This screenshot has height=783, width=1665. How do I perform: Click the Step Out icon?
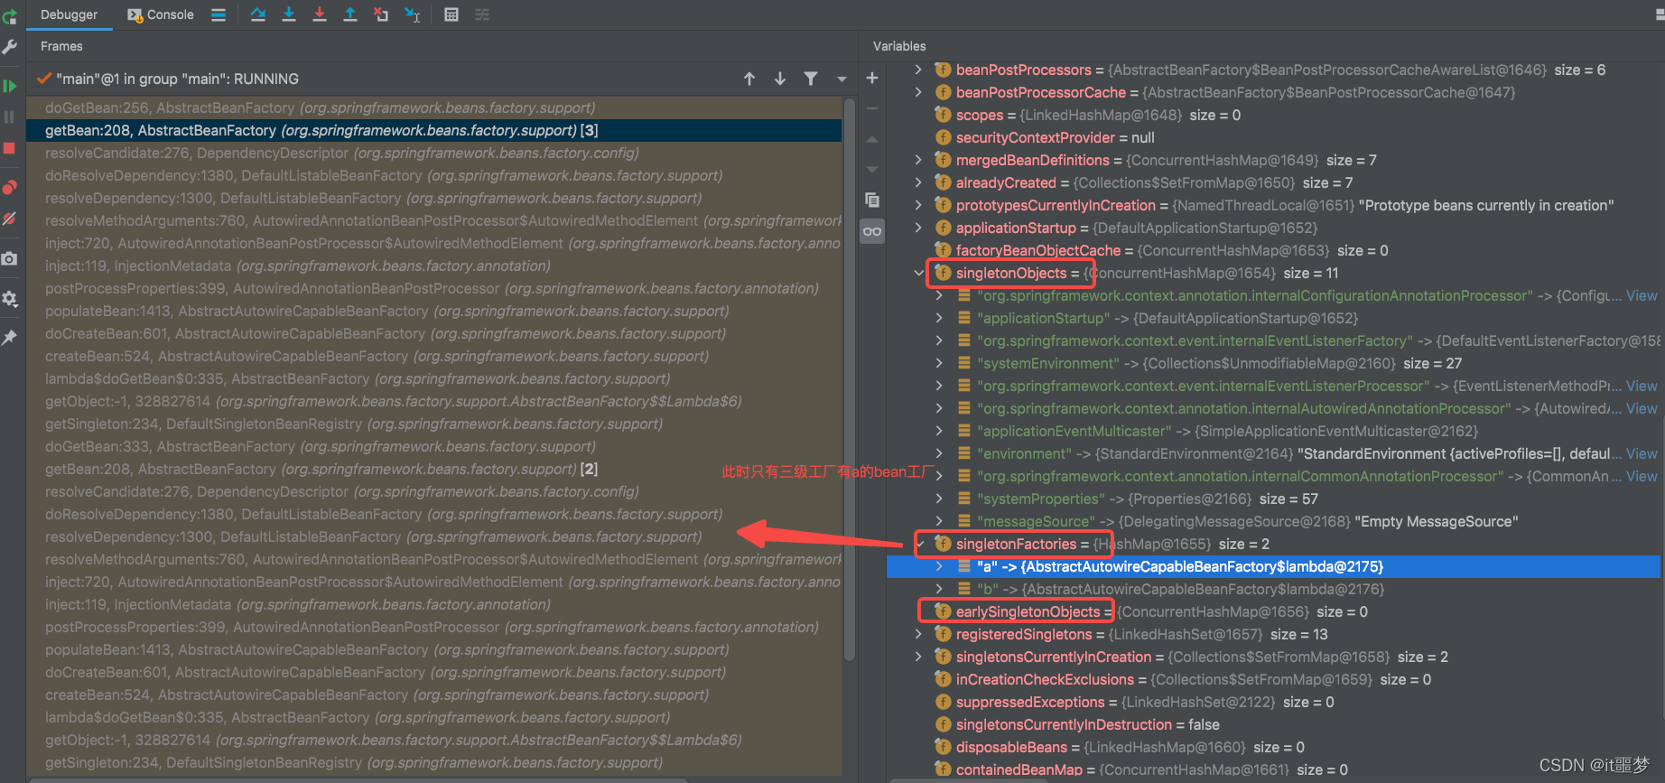click(350, 14)
